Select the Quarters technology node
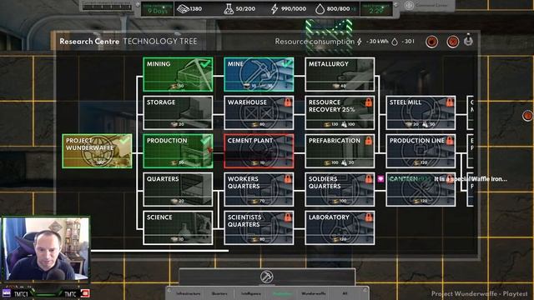This screenshot has width=534, height=300. coord(178,189)
